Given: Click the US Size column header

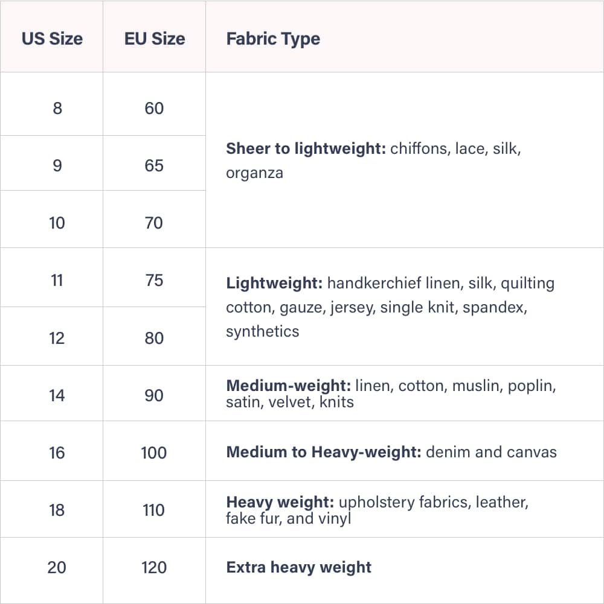Looking at the screenshot, I should click(x=52, y=39).
